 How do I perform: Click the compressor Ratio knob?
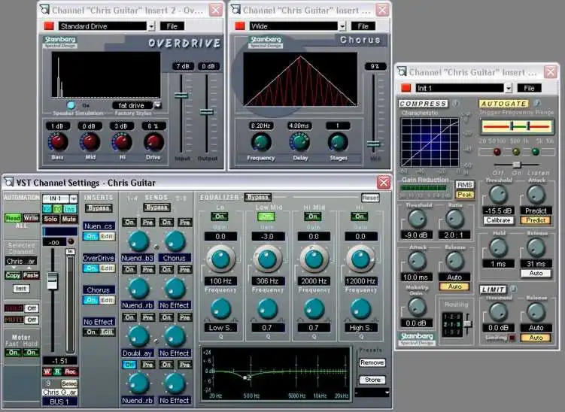coord(454,218)
